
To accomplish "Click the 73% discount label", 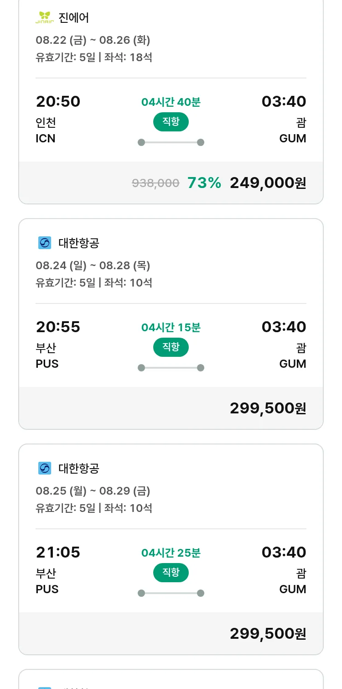I will pos(204,183).
